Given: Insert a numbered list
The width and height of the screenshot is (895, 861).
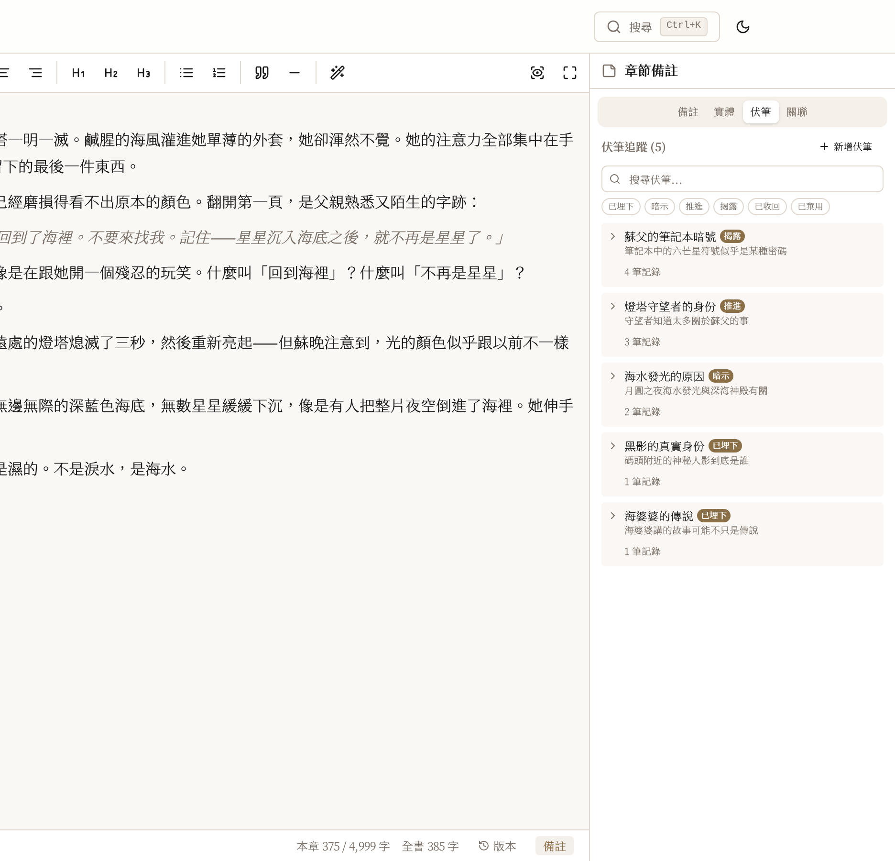Looking at the screenshot, I should [x=218, y=73].
